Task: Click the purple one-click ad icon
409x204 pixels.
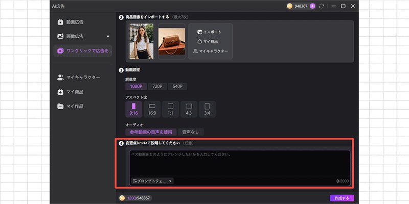Action: tap(60, 50)
